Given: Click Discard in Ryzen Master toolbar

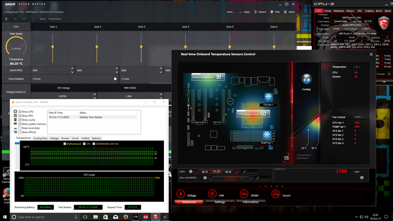Looking at the screenshot, I should point(260,12).
